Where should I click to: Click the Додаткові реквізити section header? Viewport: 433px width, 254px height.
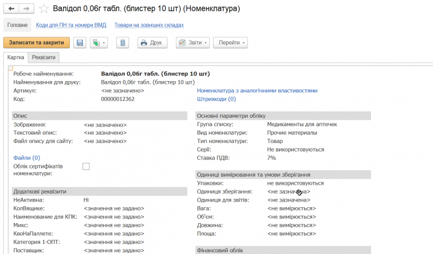(x=99, y=191)
